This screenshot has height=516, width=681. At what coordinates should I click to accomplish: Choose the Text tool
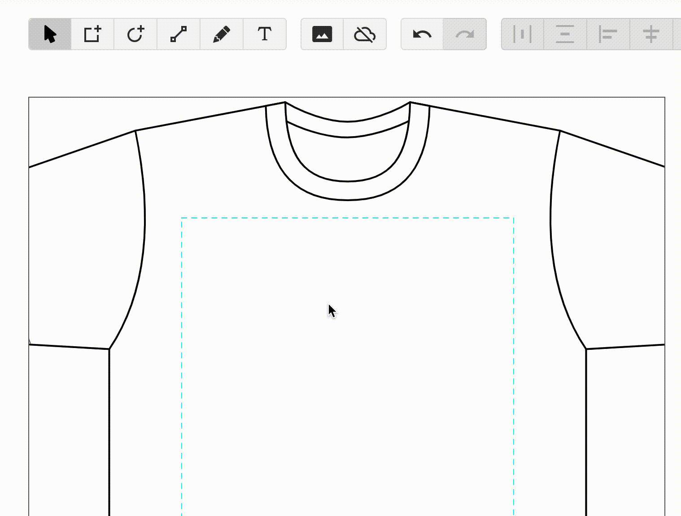click(x=265, y=34)
